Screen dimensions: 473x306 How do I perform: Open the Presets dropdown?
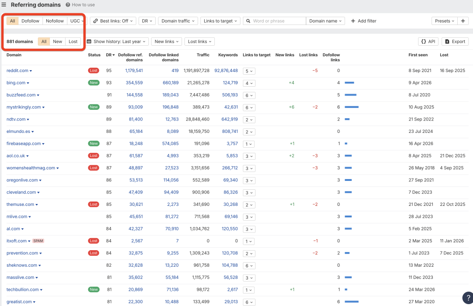tap(444, 21)
